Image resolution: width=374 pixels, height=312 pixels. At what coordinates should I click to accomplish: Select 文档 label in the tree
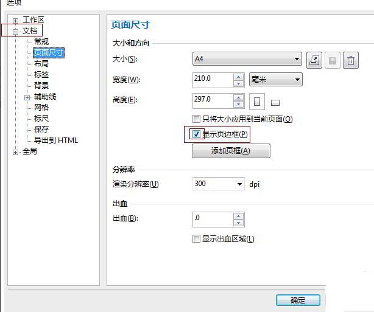[x=30, y=31]
